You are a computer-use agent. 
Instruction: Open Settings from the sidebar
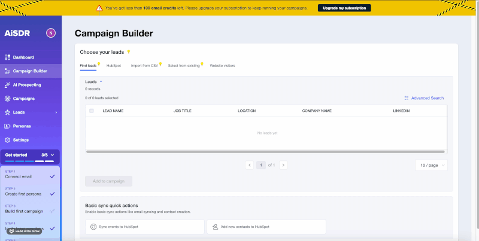pyautogui.click(x=31, y=140)
